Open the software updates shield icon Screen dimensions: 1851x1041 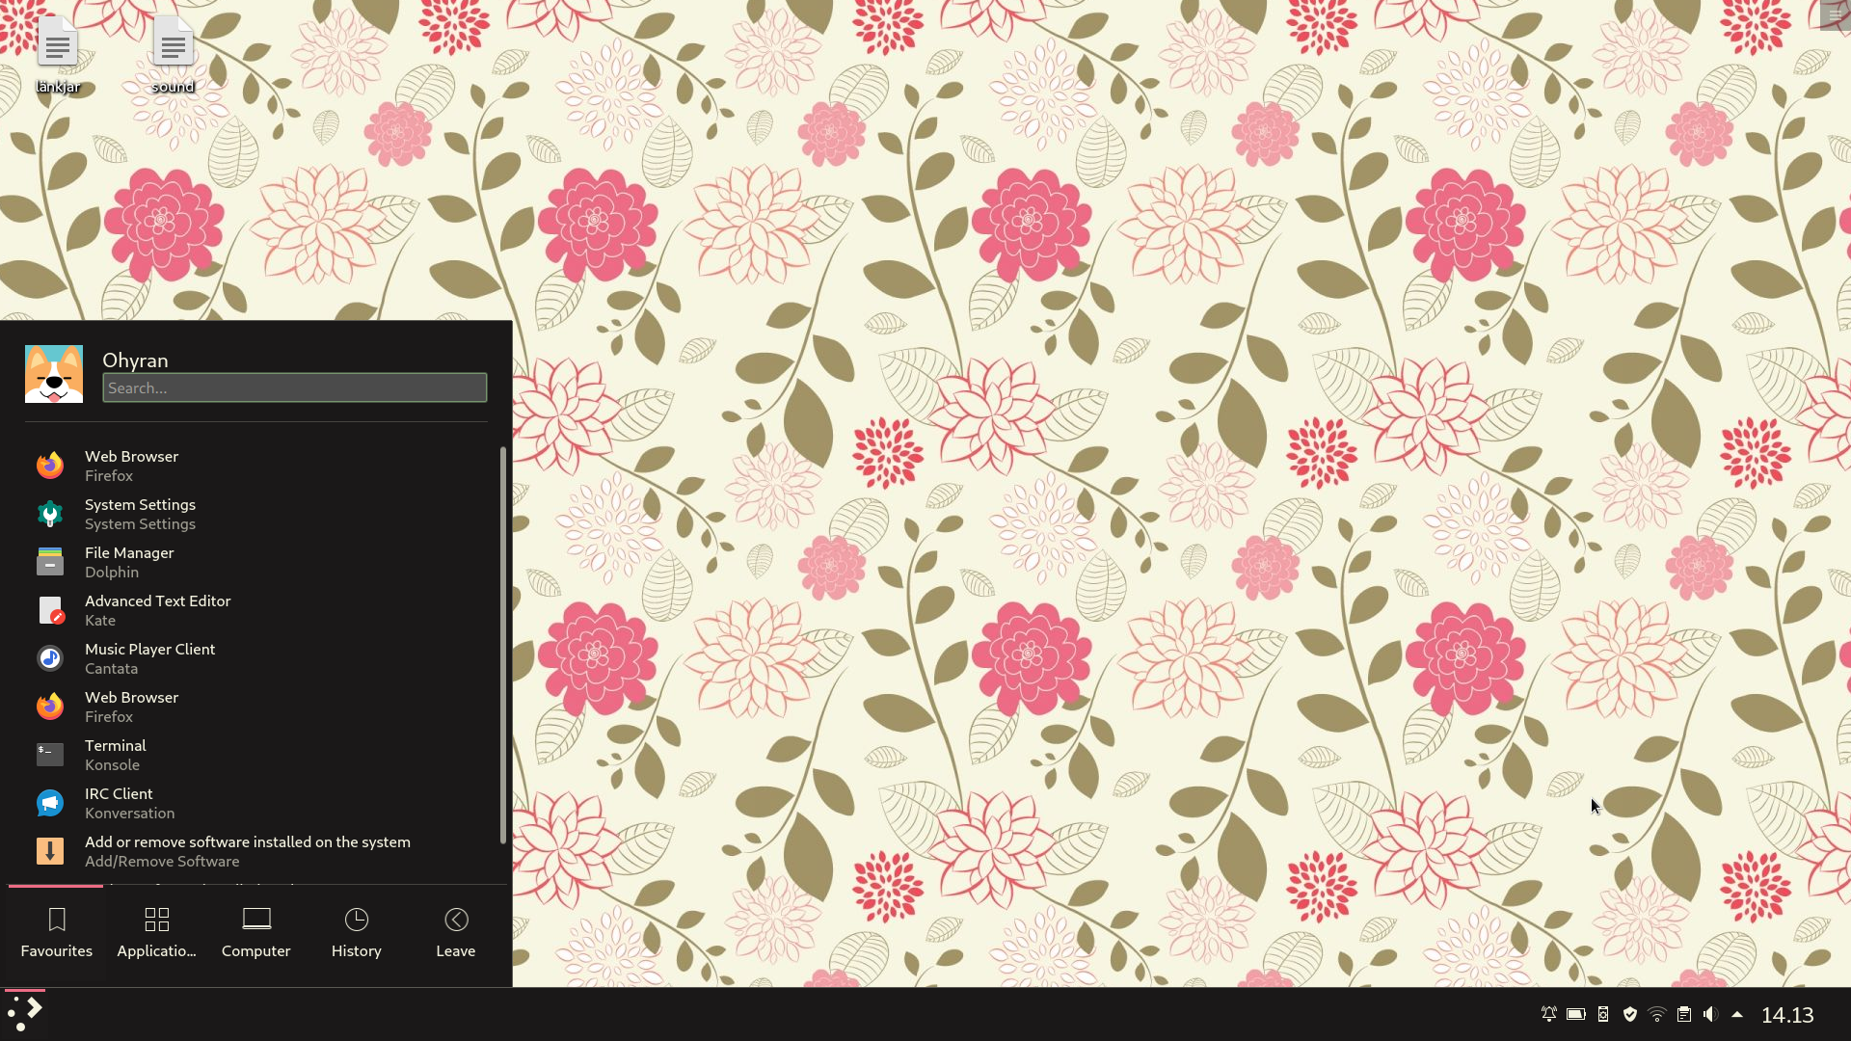click(1630, 1014)
